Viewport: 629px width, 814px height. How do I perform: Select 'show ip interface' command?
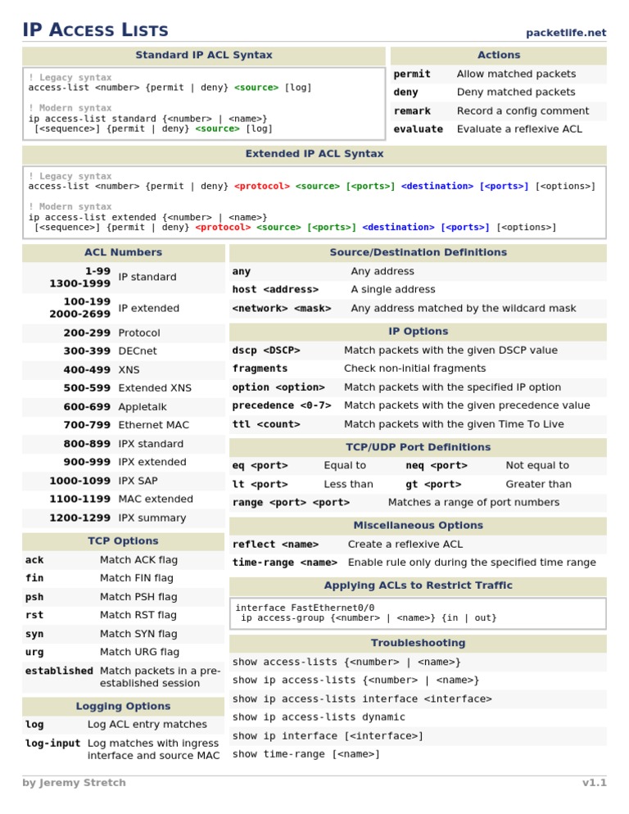point(328,735)
